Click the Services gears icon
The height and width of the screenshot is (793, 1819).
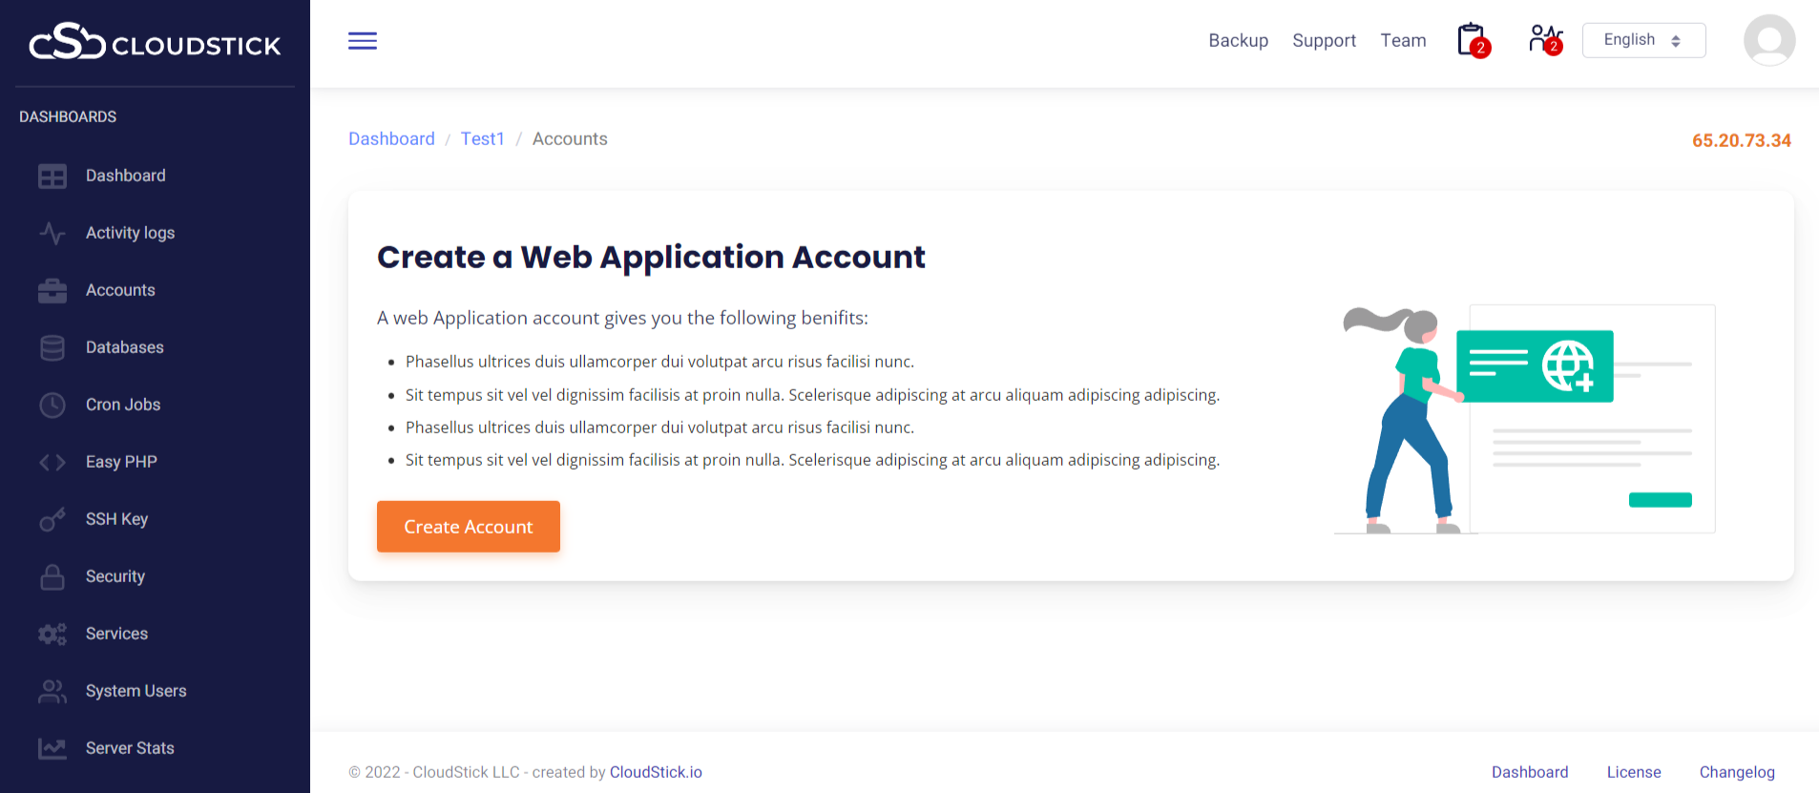(x=52, y=634)
